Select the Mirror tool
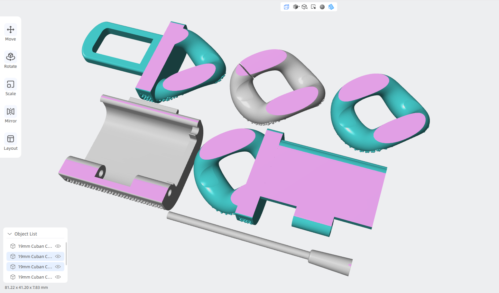499x293 pixels. 11,115
